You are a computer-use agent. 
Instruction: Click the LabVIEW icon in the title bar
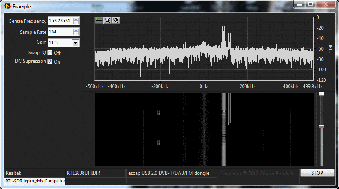(x=7, y=7)
